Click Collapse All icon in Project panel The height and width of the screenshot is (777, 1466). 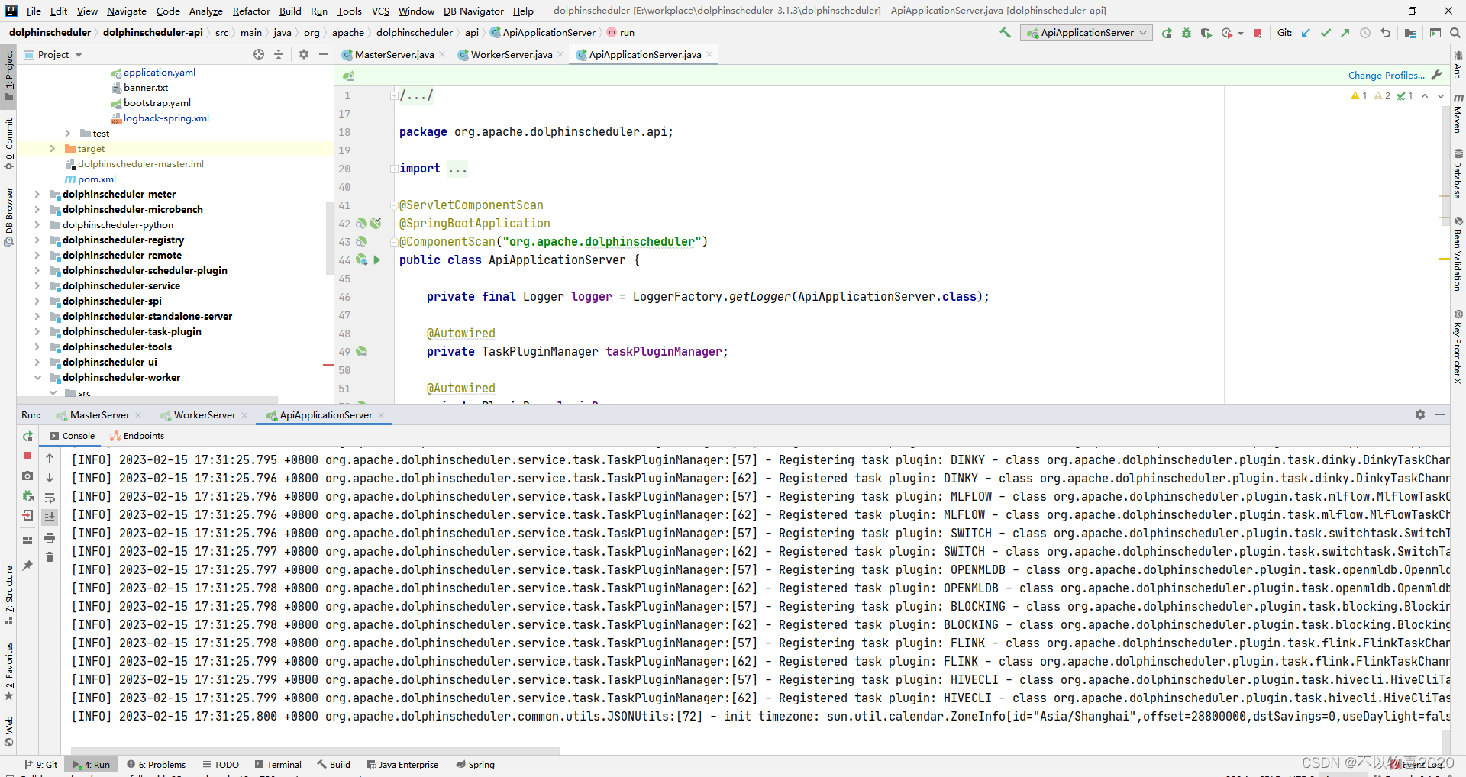coord(279,54)
